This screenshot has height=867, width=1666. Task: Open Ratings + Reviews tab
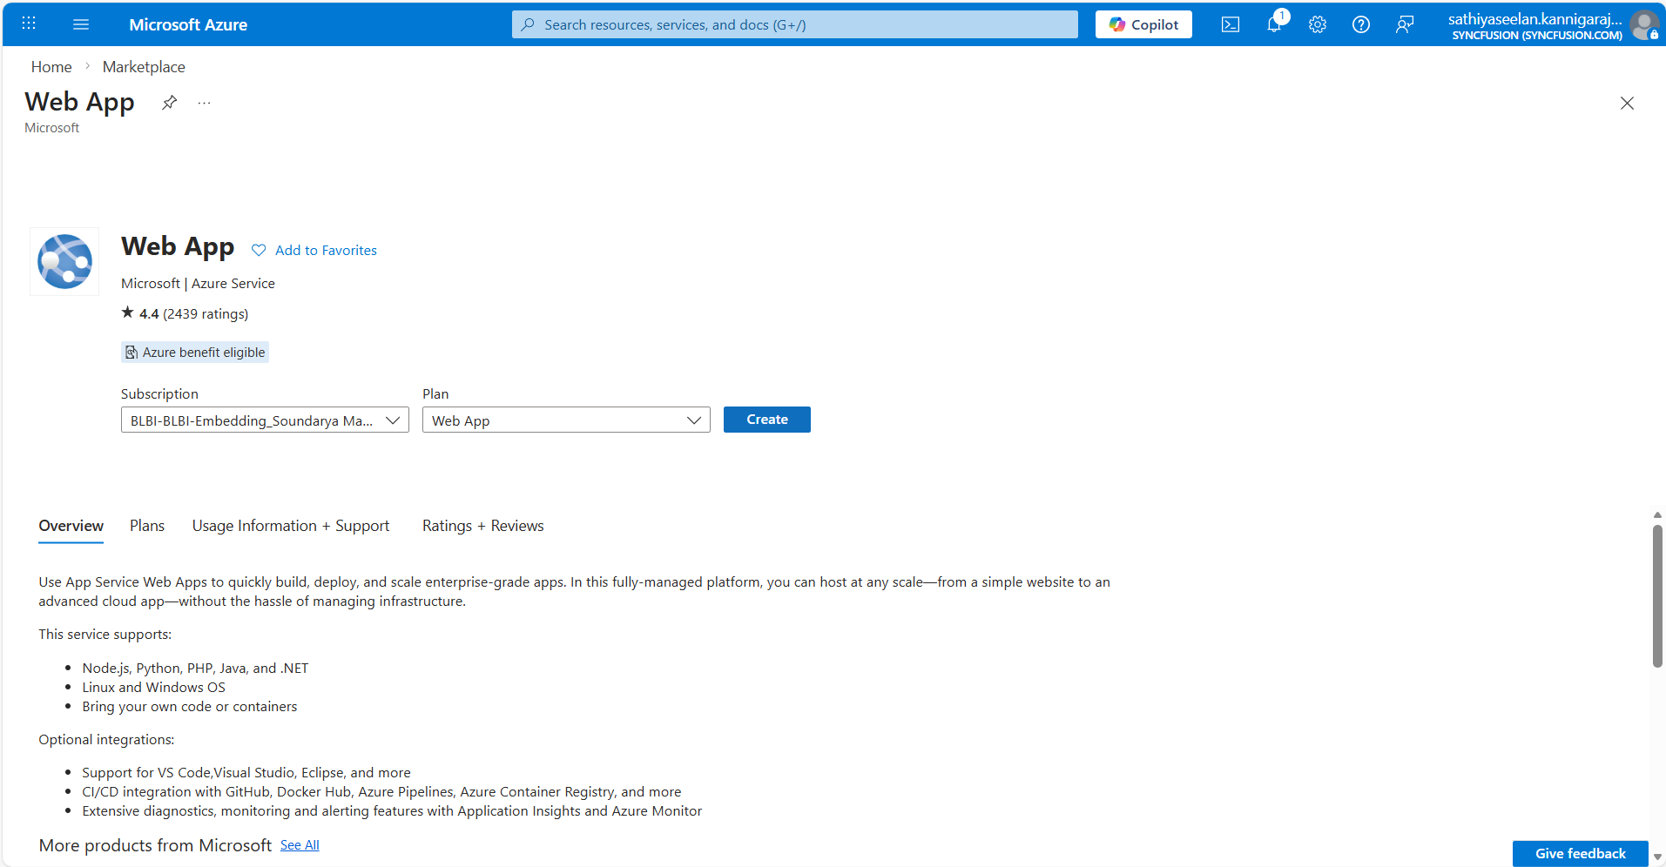point(483,526)
